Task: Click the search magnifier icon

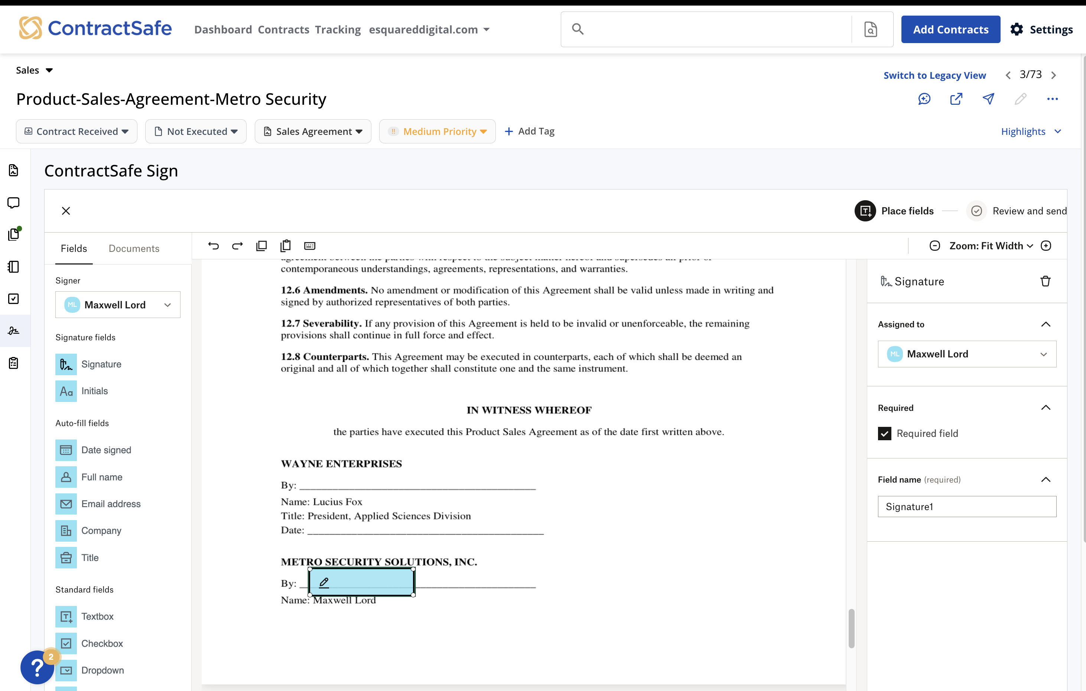Action: (x=578, y=29)
